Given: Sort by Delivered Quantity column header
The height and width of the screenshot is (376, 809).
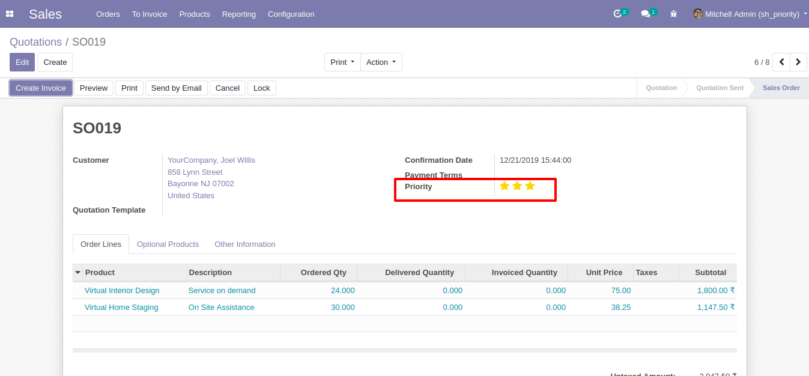Looking at the screenshot, I should 411,273.
